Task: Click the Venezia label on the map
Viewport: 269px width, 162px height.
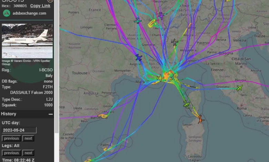Action: [239, 40]
